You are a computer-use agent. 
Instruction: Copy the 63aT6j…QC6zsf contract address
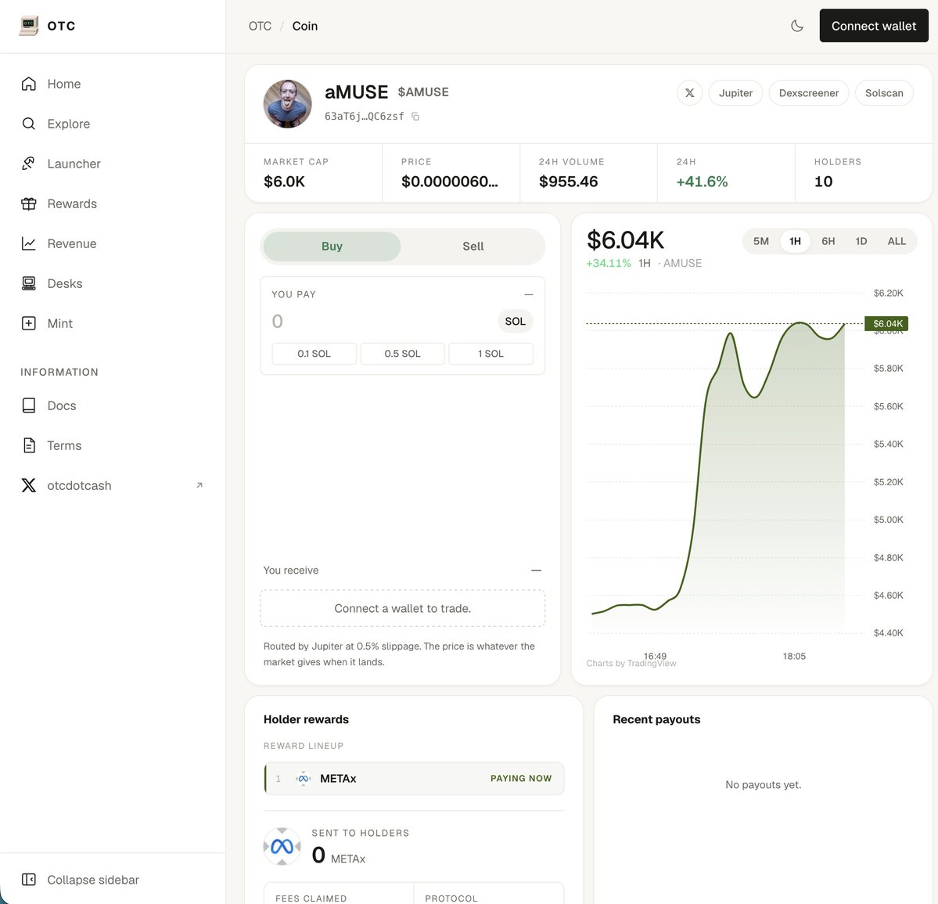click(415, 116)
